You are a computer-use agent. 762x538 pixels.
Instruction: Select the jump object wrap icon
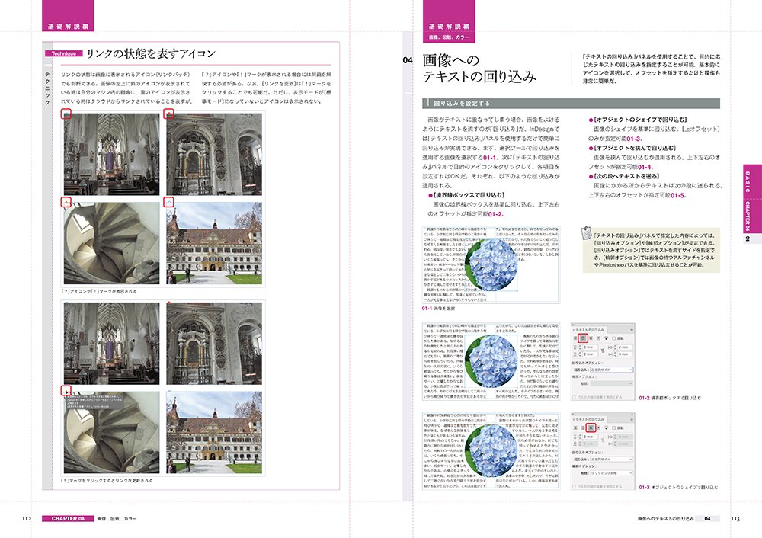click(598, 338)
